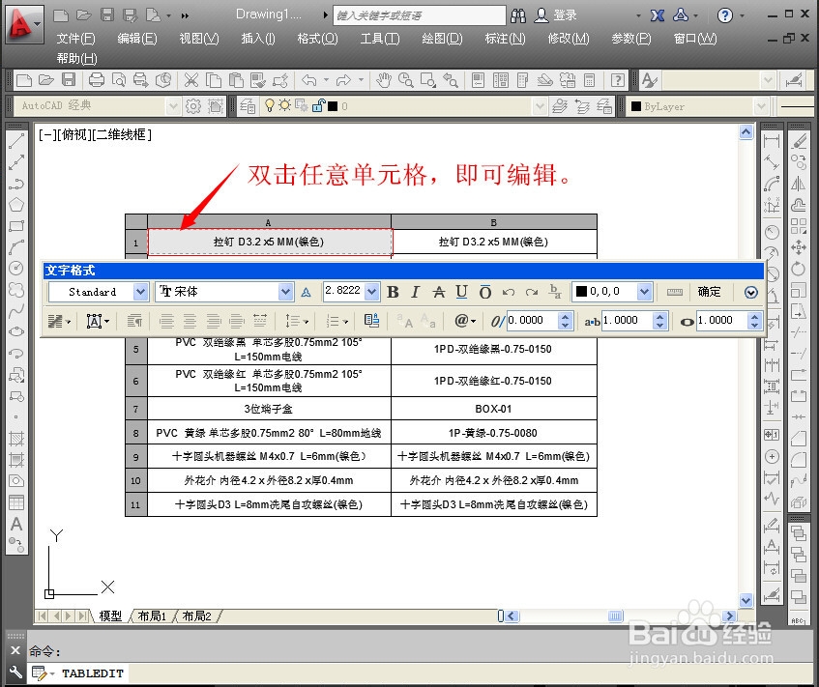Toggle bold formatting in the Text Format toolbar
The width and height of the screenshot is (819, 687).
click(x=392, y=291)
